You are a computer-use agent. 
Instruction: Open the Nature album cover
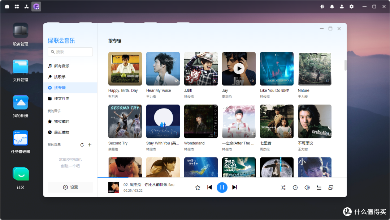click(315, 68)
